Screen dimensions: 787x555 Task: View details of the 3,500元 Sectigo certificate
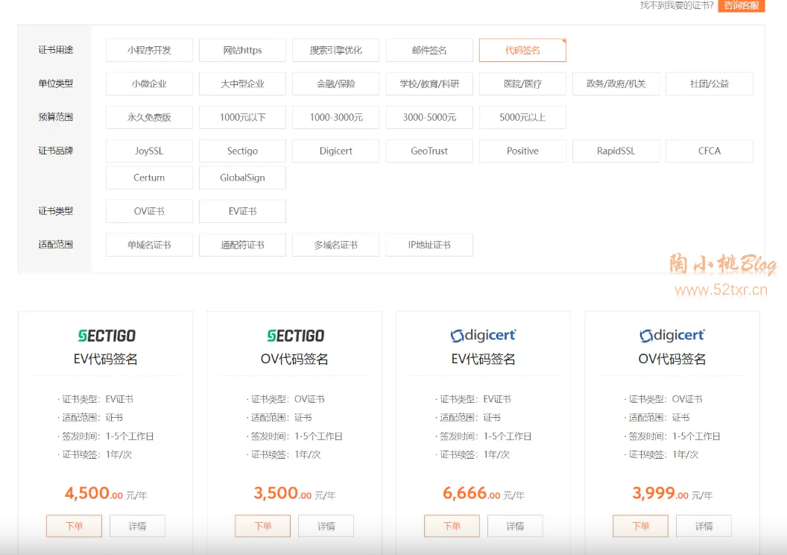tap(326, 526)
